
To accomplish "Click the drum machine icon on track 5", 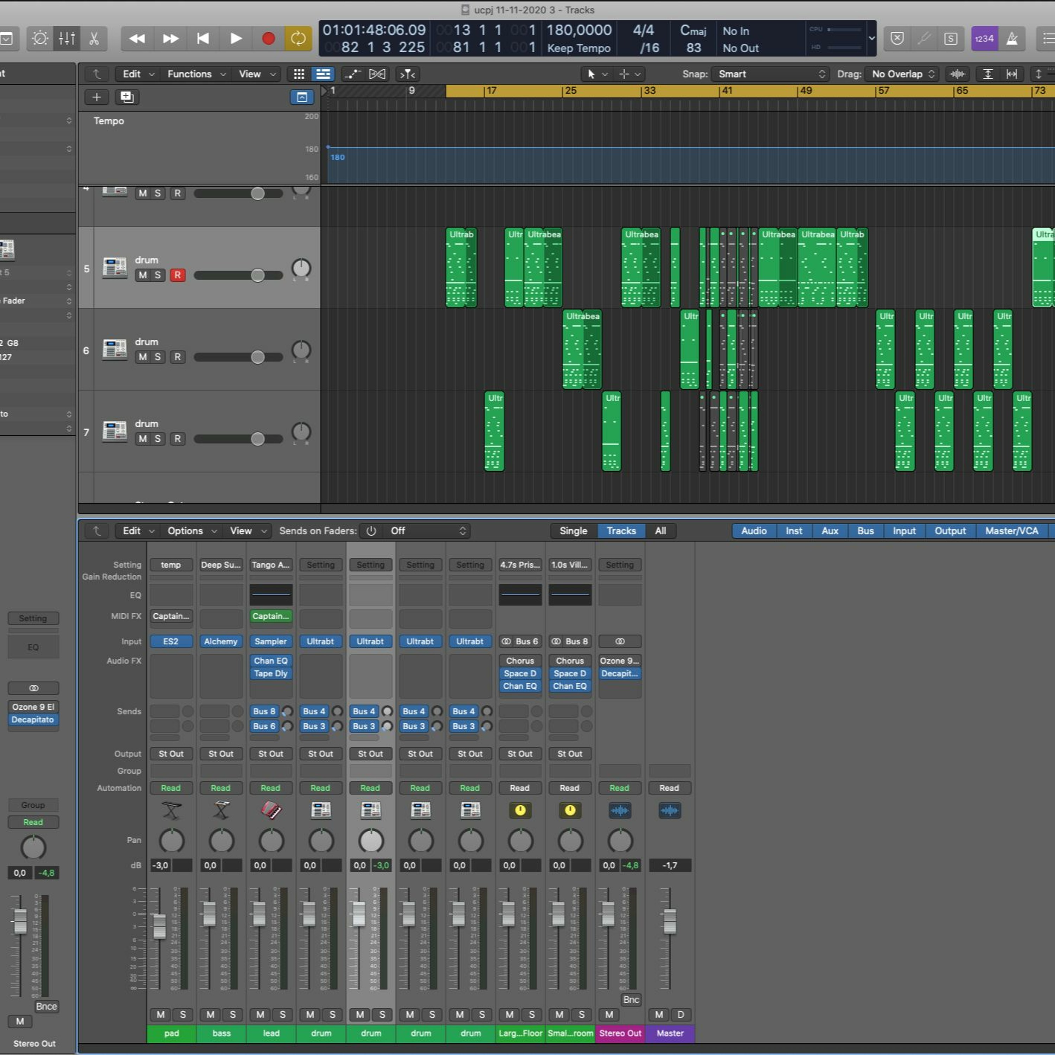I will (x=115, y=268).
